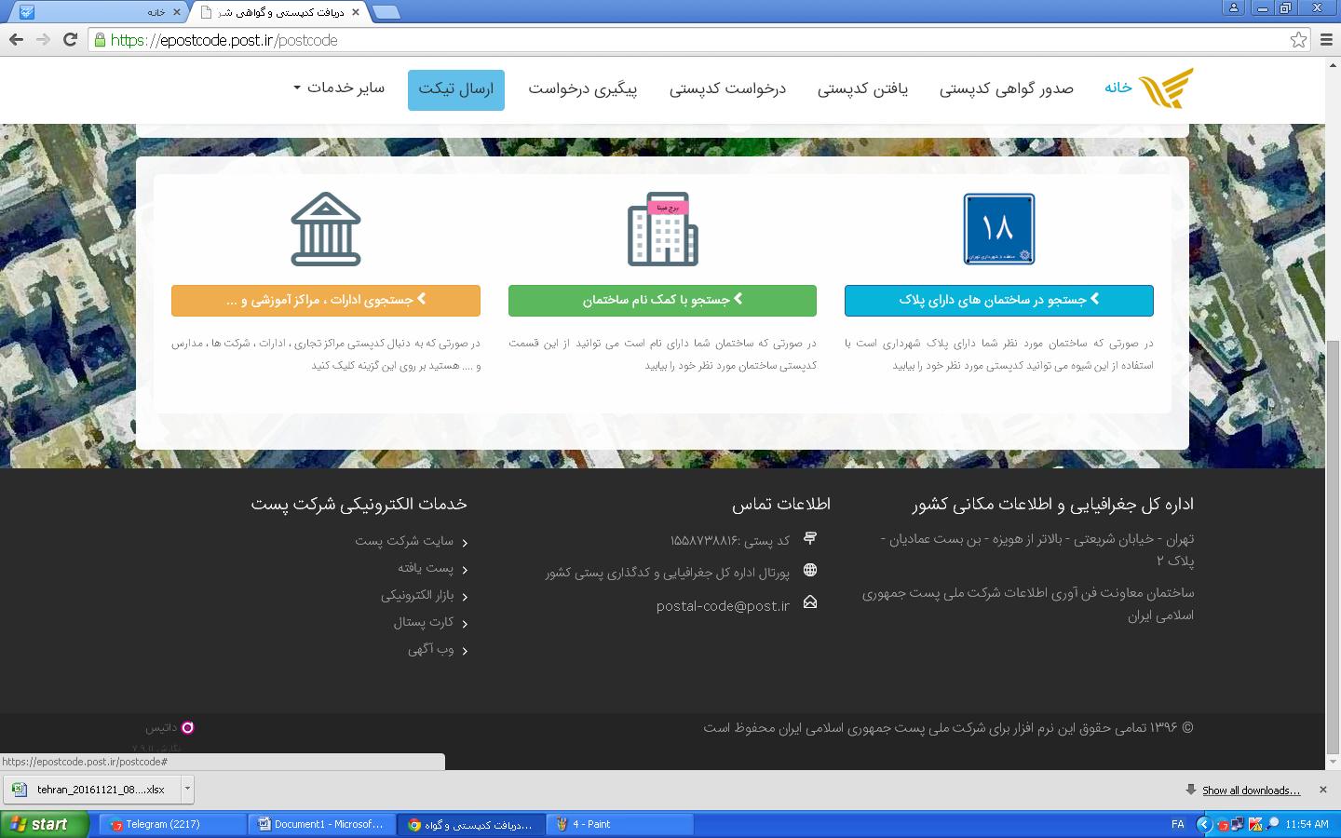Click the green padlock security icon
The image size is (1341, 838).
100,40
